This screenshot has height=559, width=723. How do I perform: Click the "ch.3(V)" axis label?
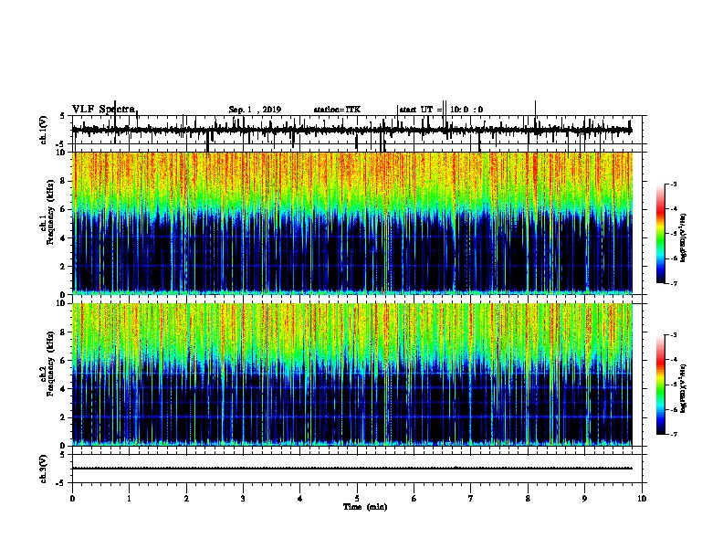click(x=44, y=469)
